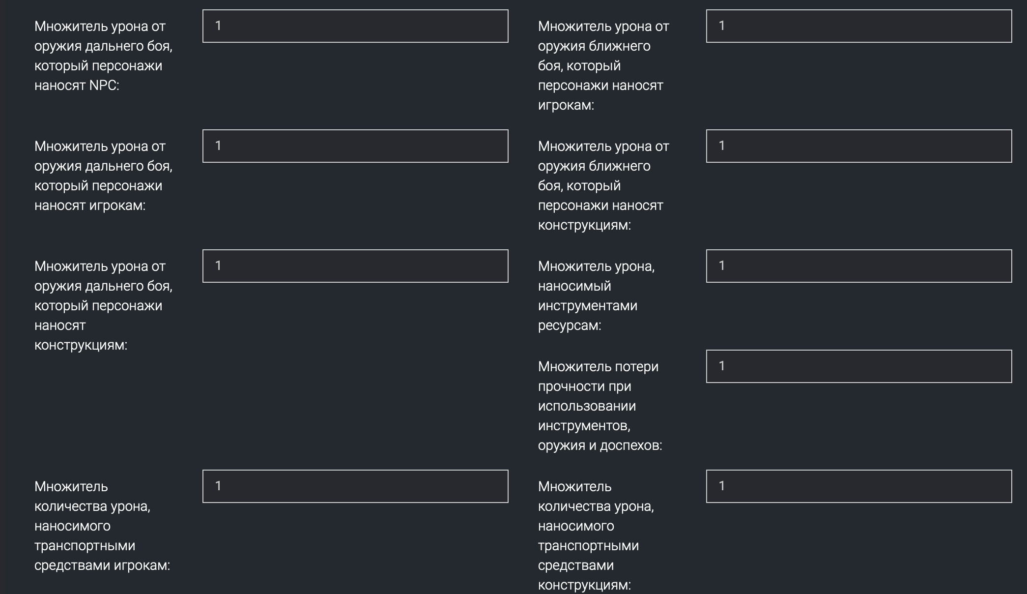Click the durability loss multiplier input field
This screenshot has height=594, width=1027.
point(858,366)
